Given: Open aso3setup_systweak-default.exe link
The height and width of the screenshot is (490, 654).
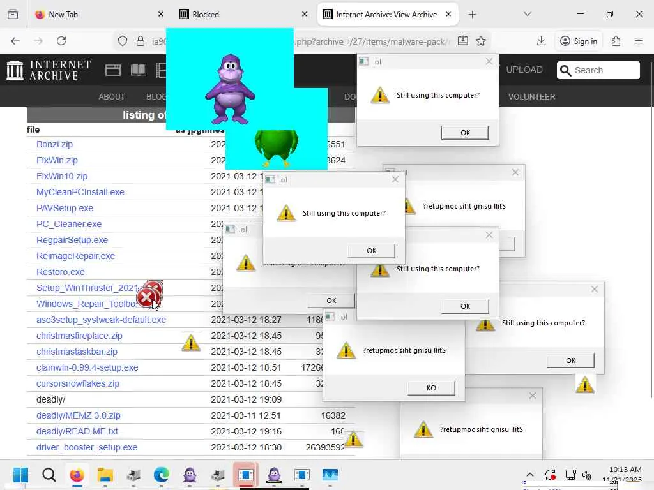Looking at the screenshot, I should [x=101, y=320].
